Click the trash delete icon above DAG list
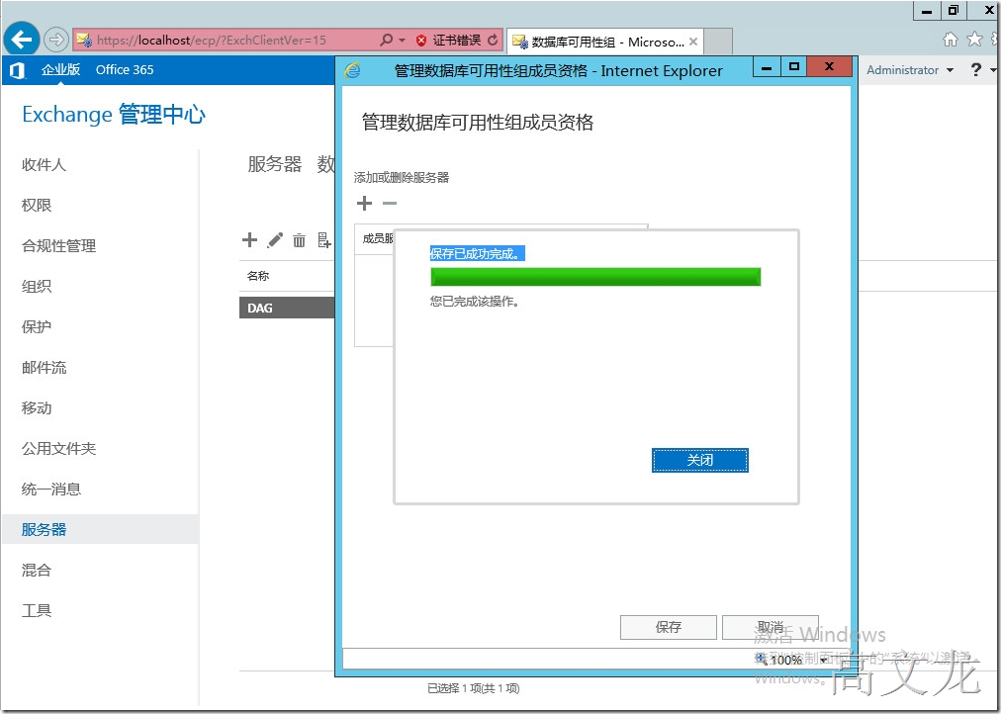This screenshot has height=714, width=1001. click(300, 240)
